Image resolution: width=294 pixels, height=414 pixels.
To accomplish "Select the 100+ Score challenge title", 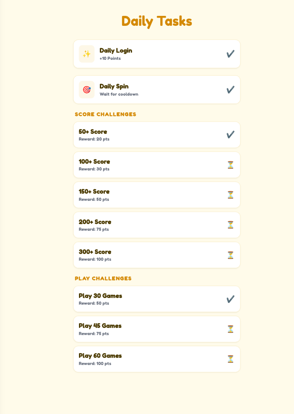I will 94,161.
